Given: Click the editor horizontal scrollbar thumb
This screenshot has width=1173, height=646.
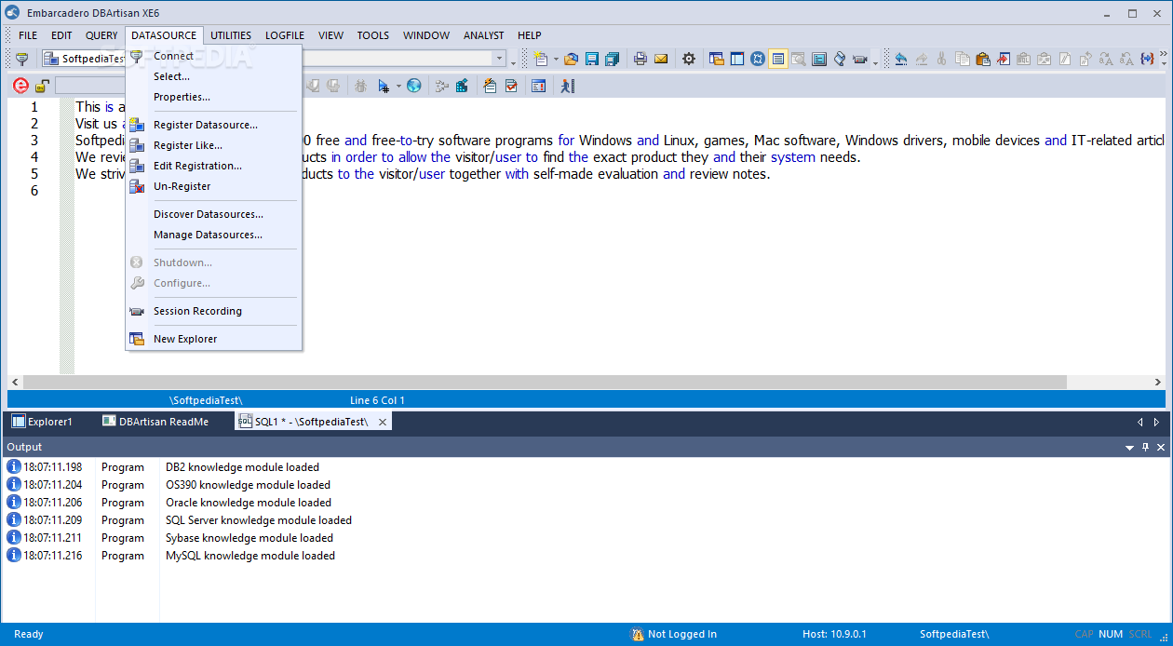Looking at the screenshot, I should tap(545, 382).
